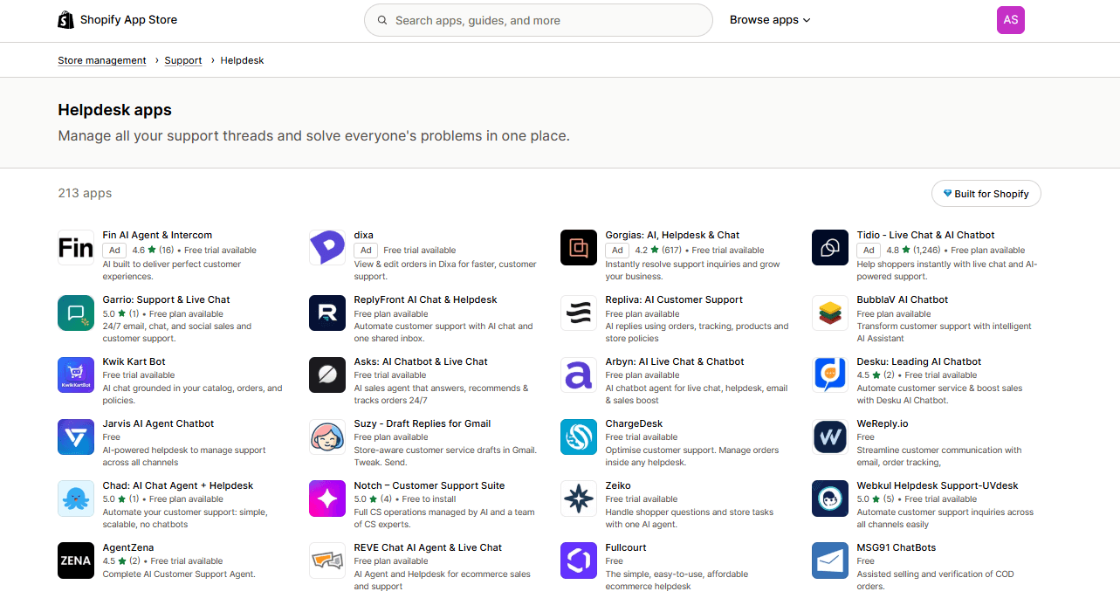Image resolution: width=1120 pixels, height=612 pixels.
Task: Open Zeiko title link
Action: (x=618, y=485)
